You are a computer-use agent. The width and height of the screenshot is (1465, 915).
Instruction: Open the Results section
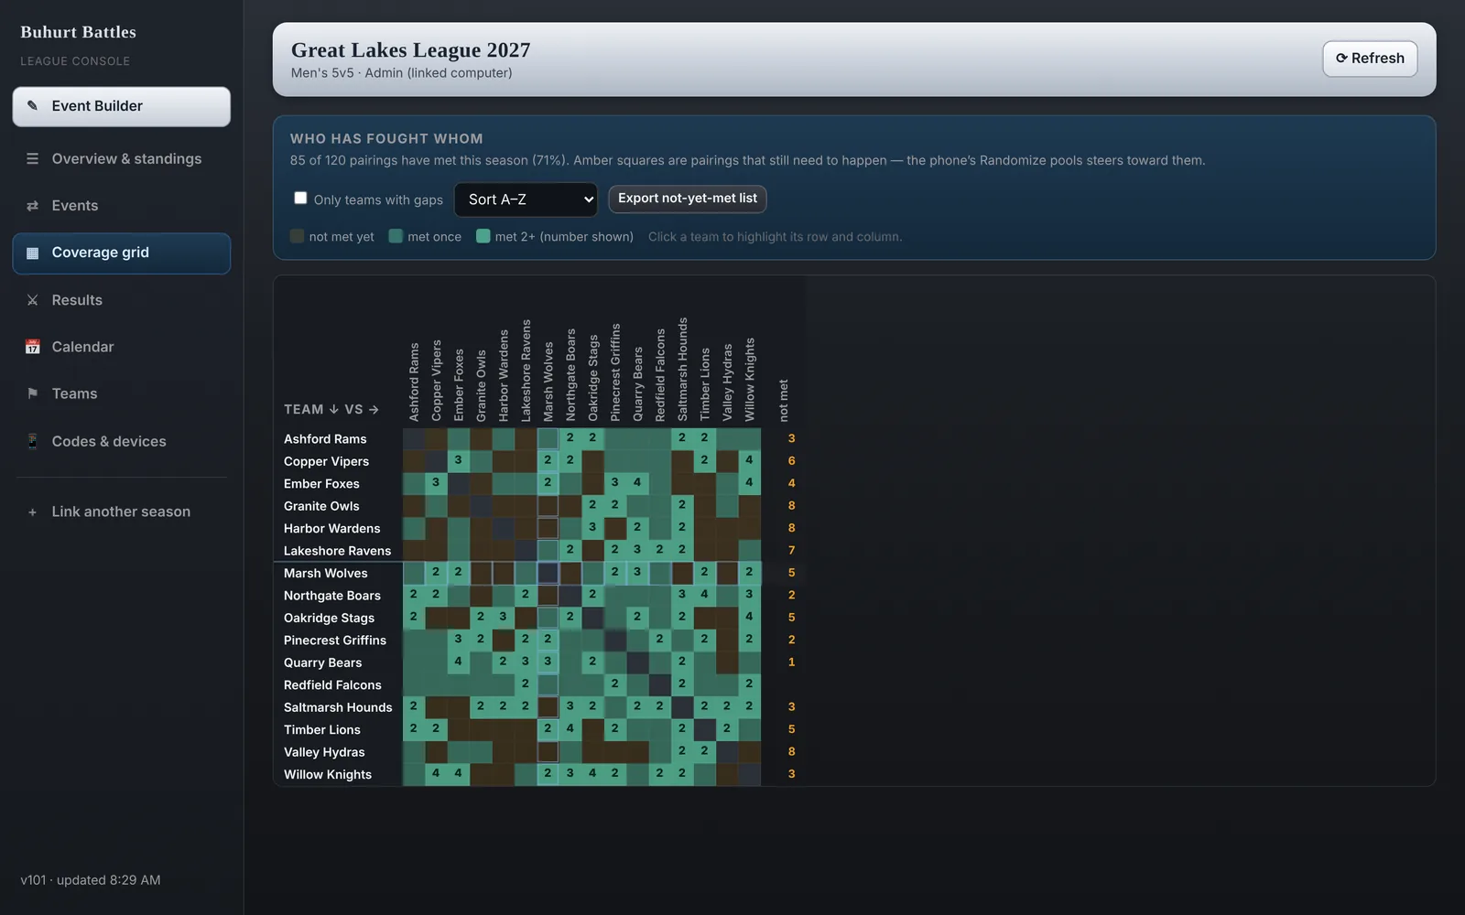pos(121,300)
